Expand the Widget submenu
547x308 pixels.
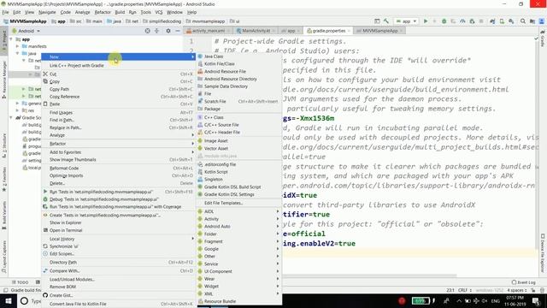pyautogui.click(x=239, y=287)
